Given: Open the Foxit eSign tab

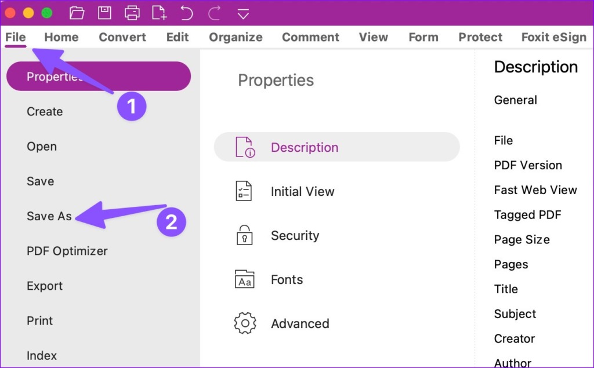Looking at the screenshot, I should (553, 37).
